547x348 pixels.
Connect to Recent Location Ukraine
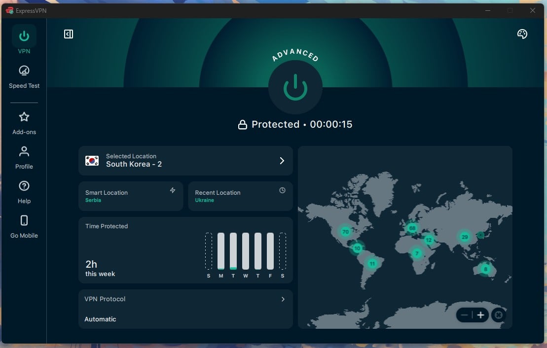point(240,196)
